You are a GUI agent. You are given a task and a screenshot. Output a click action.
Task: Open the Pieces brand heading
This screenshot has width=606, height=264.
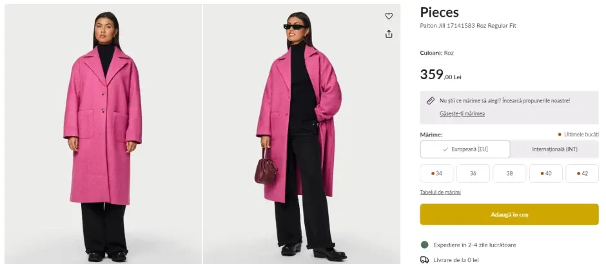coord(440,12)
